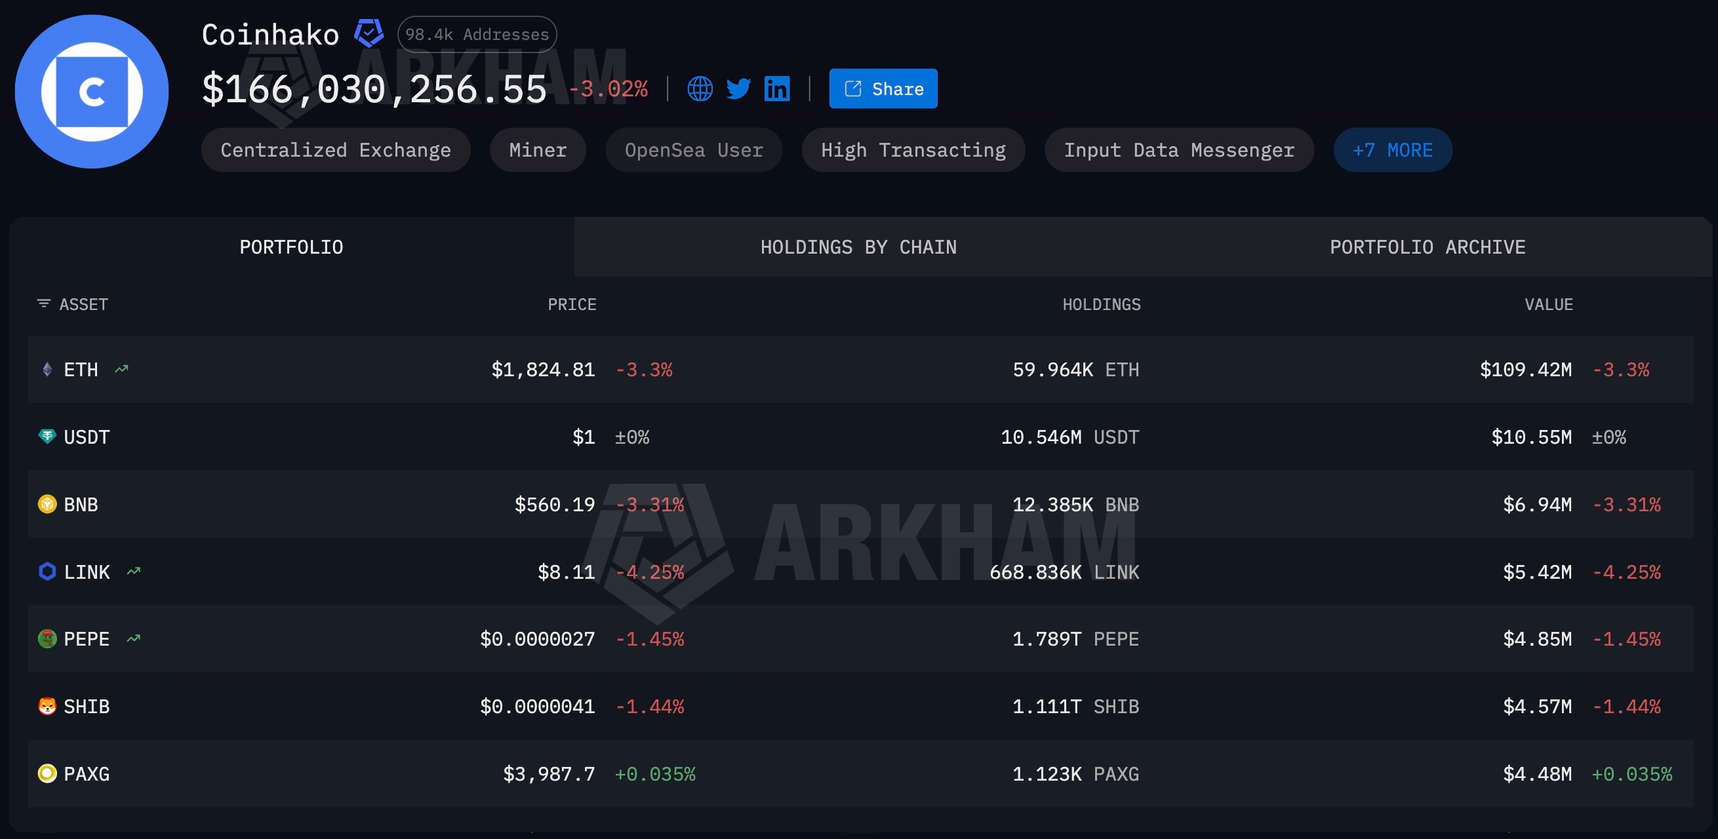Show the 98.4k Addresses list

(x=477, y=34)
